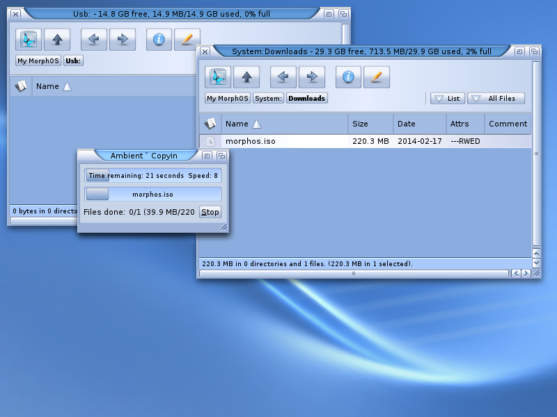Click the morphos.iso copy progress bar
Image resolution: width=557 pixels, height=417 pixels.
coord(152,195)
